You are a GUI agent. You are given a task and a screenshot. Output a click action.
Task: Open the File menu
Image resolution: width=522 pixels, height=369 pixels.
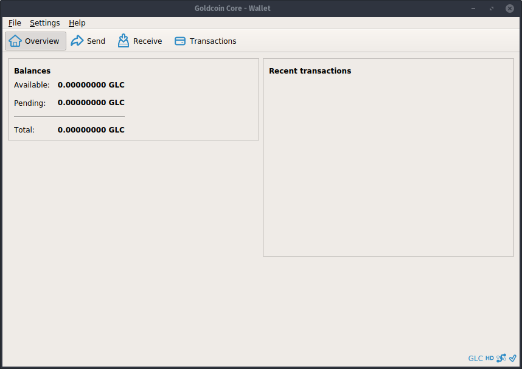pos(15,23)
